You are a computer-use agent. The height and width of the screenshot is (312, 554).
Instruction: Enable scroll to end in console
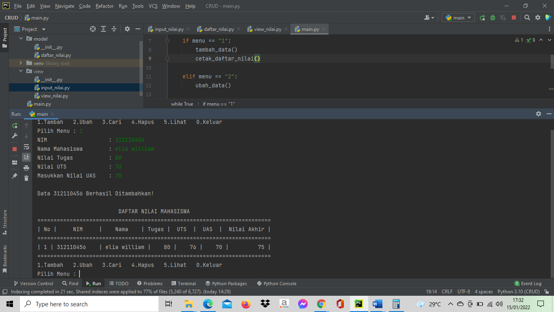click(x=26, y=157)
